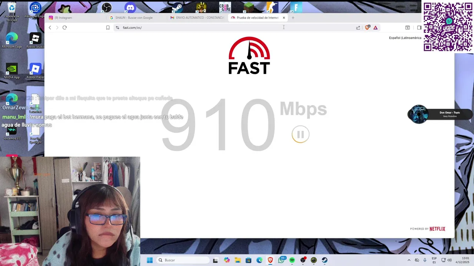Reload the fast.com page
Image resolution: width=474 pixels, height=266 pixels.
[x=64, y=27]
